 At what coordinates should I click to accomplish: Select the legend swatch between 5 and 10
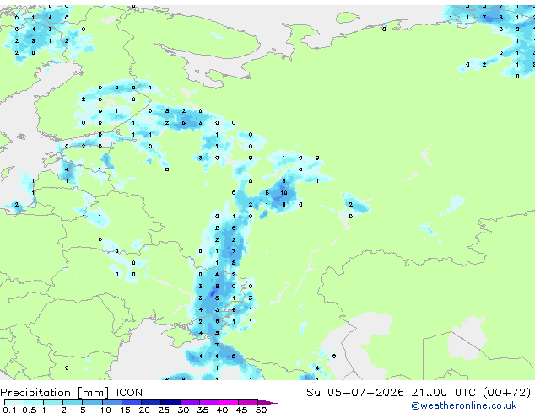92,402
